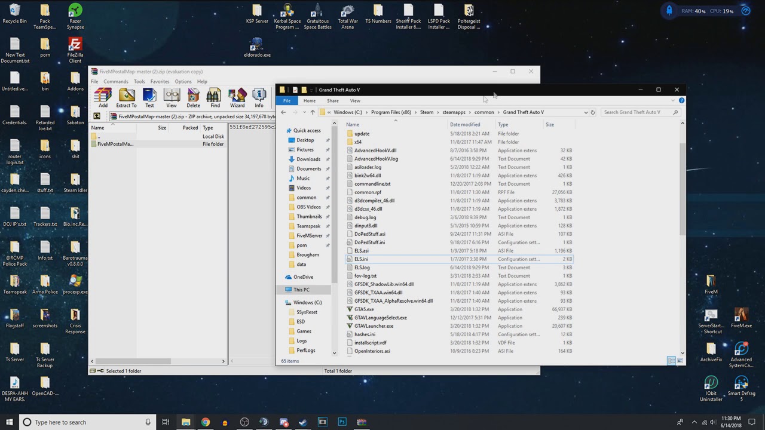Open the WinRAR Commands menu

point(115,81)
